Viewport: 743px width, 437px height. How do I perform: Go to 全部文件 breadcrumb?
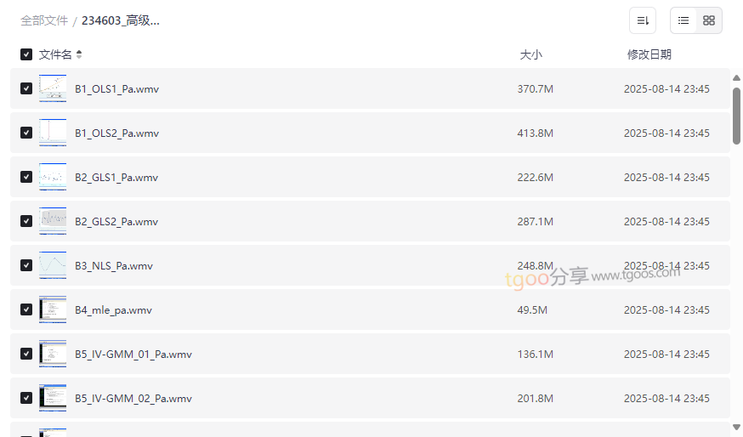point(44,20)
